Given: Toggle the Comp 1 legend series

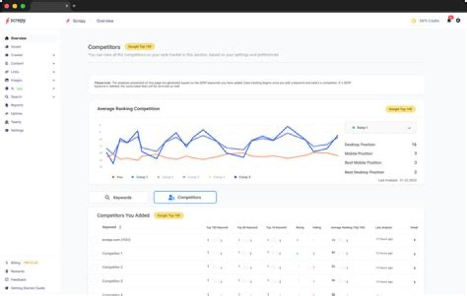Looking at the screenshot, I should click(x=139, y=177).
